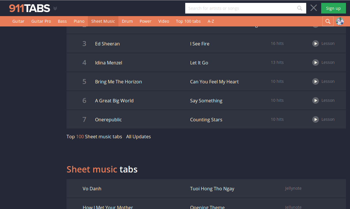Focus the artists or songs search field
The height and width of the screenshot is (209, 350).
click(x=241, y=8)
